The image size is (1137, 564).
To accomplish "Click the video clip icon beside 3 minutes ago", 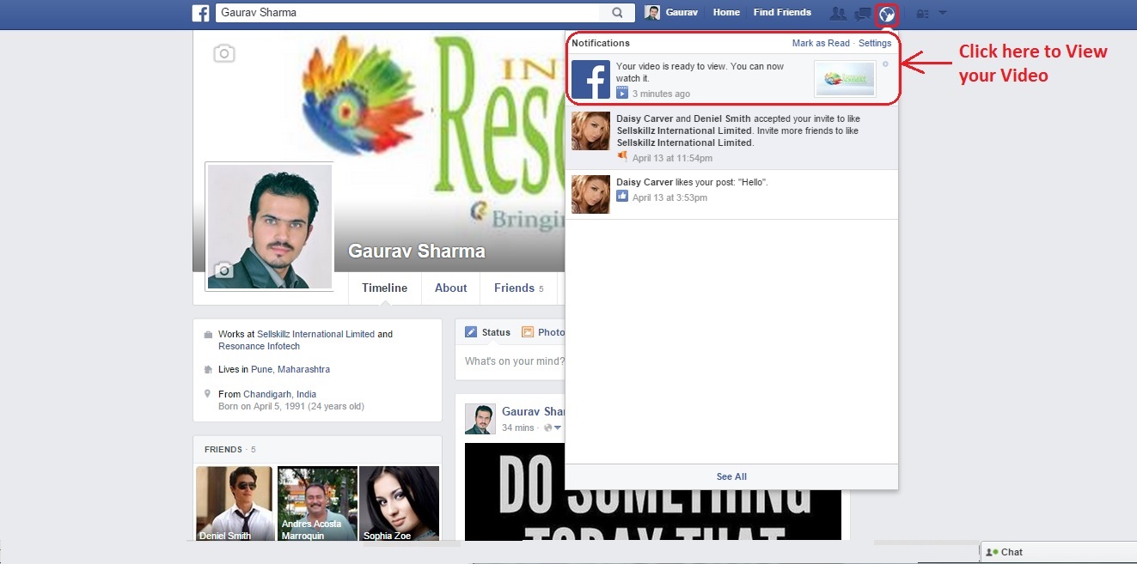I will (x=622, y=94).
